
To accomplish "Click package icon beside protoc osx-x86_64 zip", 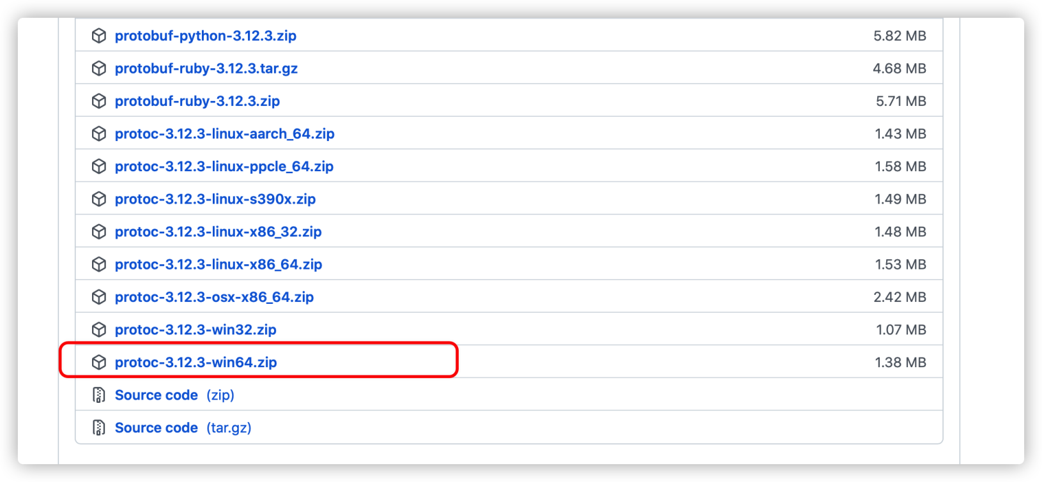I will pyautogui.click(x=99, y=296).
